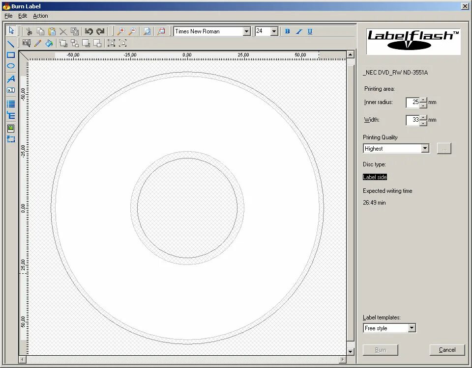Screen dimensions: 472x368
Task: Click the Burn button
Action: tap(381, 350)
